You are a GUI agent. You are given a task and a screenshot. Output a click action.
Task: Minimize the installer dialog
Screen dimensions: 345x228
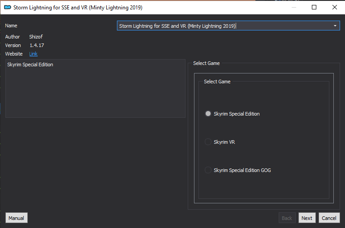point(294,7)
